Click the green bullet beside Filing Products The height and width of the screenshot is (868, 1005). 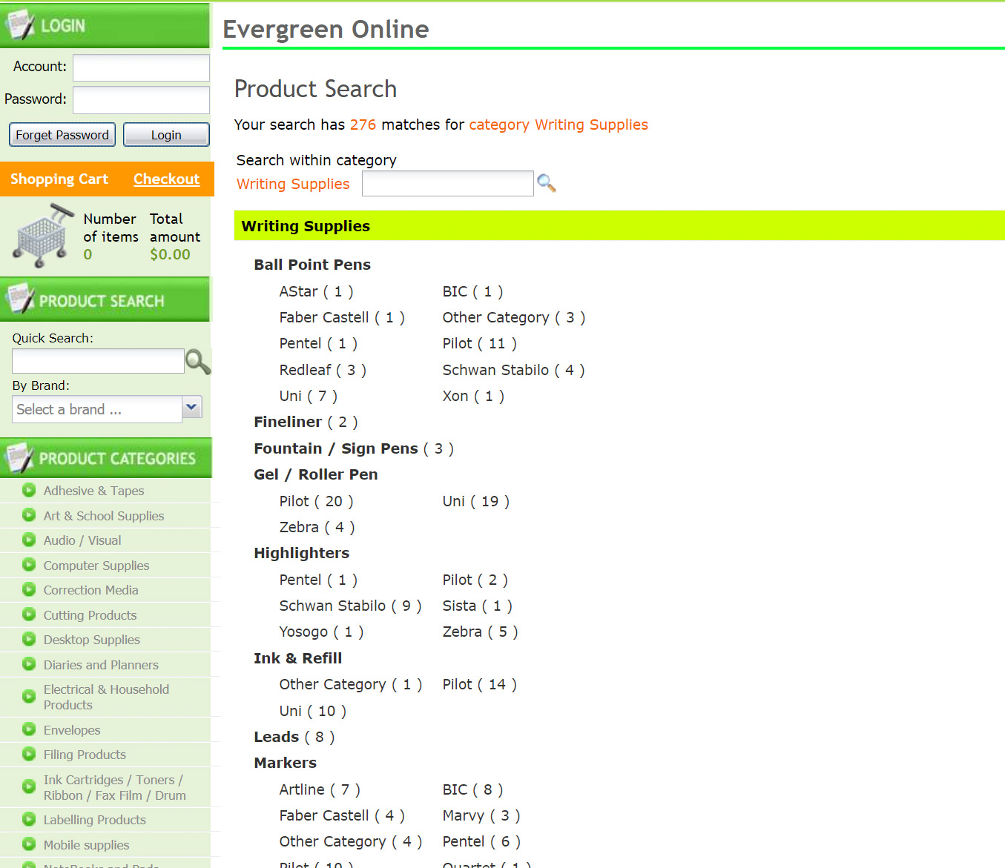[29, 754]
